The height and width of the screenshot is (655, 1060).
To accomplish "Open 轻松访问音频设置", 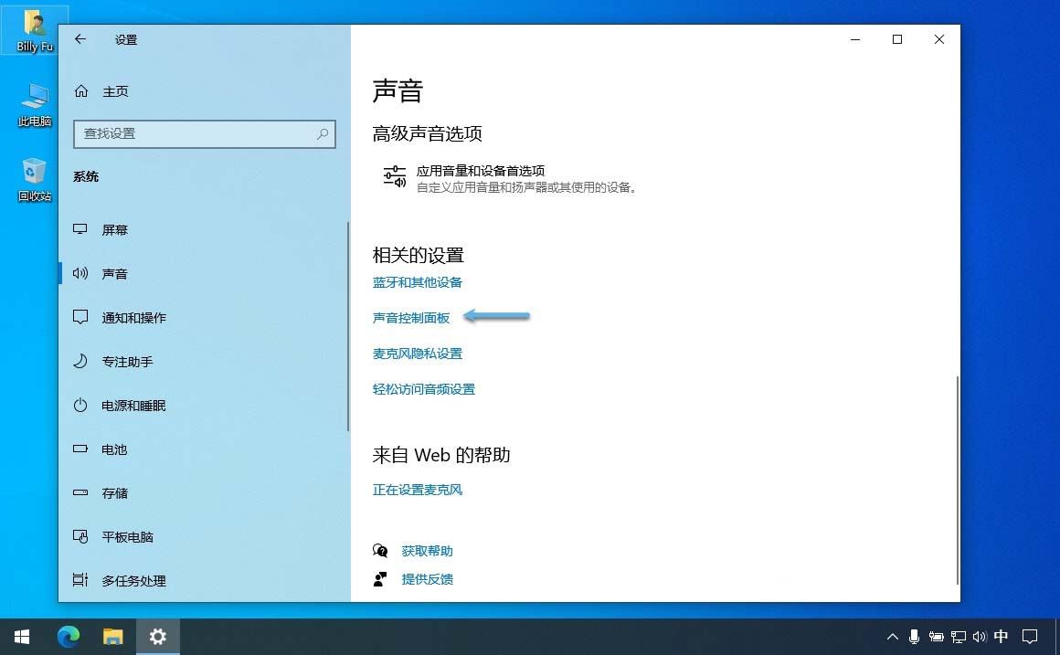I will click(424, 388).
